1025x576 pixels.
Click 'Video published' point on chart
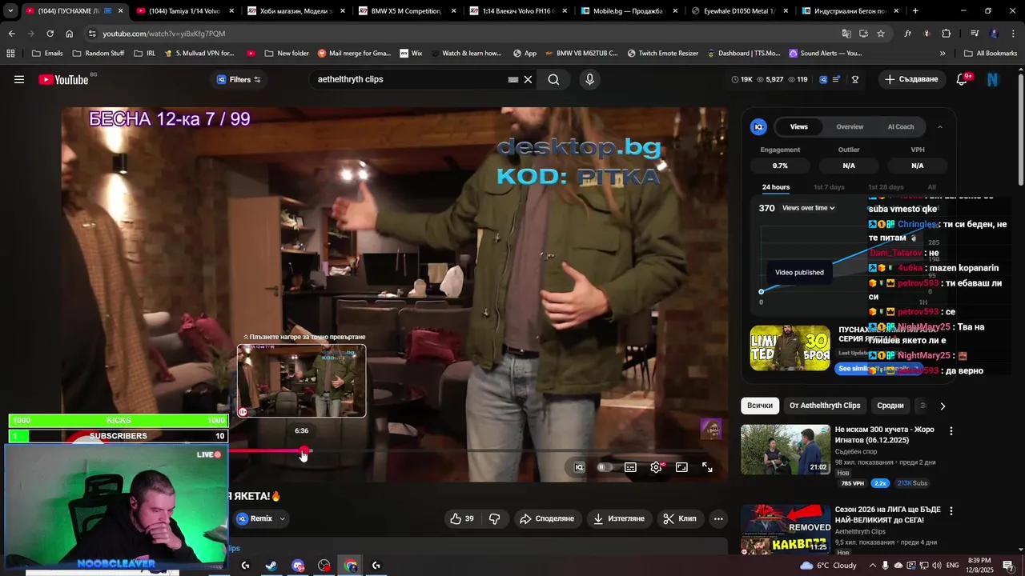(762, 292)
